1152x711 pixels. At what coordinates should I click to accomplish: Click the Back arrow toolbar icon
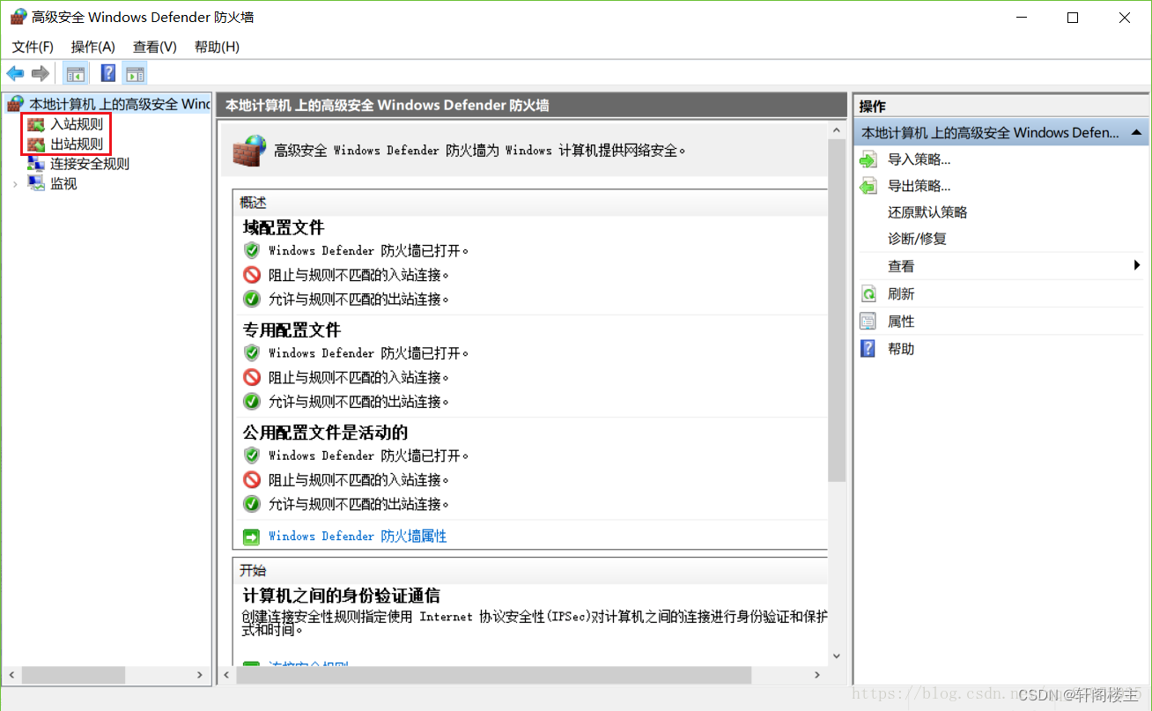15,73
